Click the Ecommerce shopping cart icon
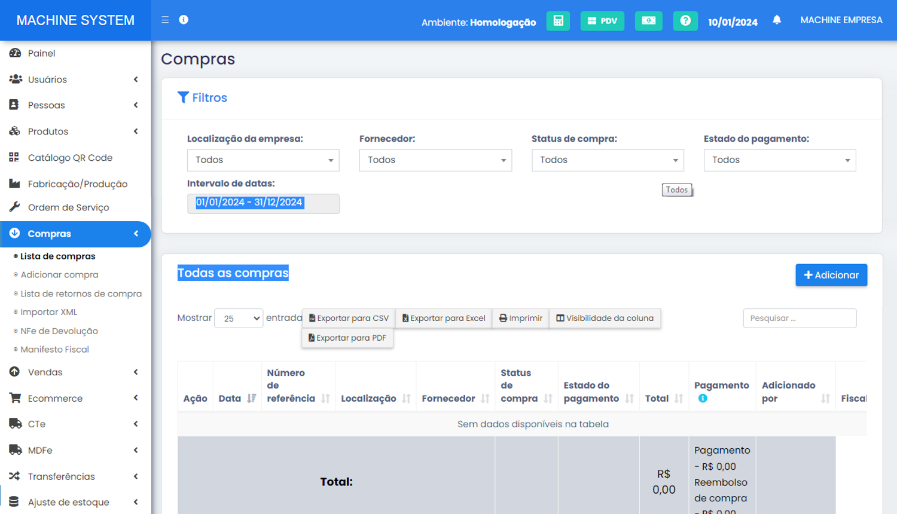This screenshot has width=897, height=514. 15,397
